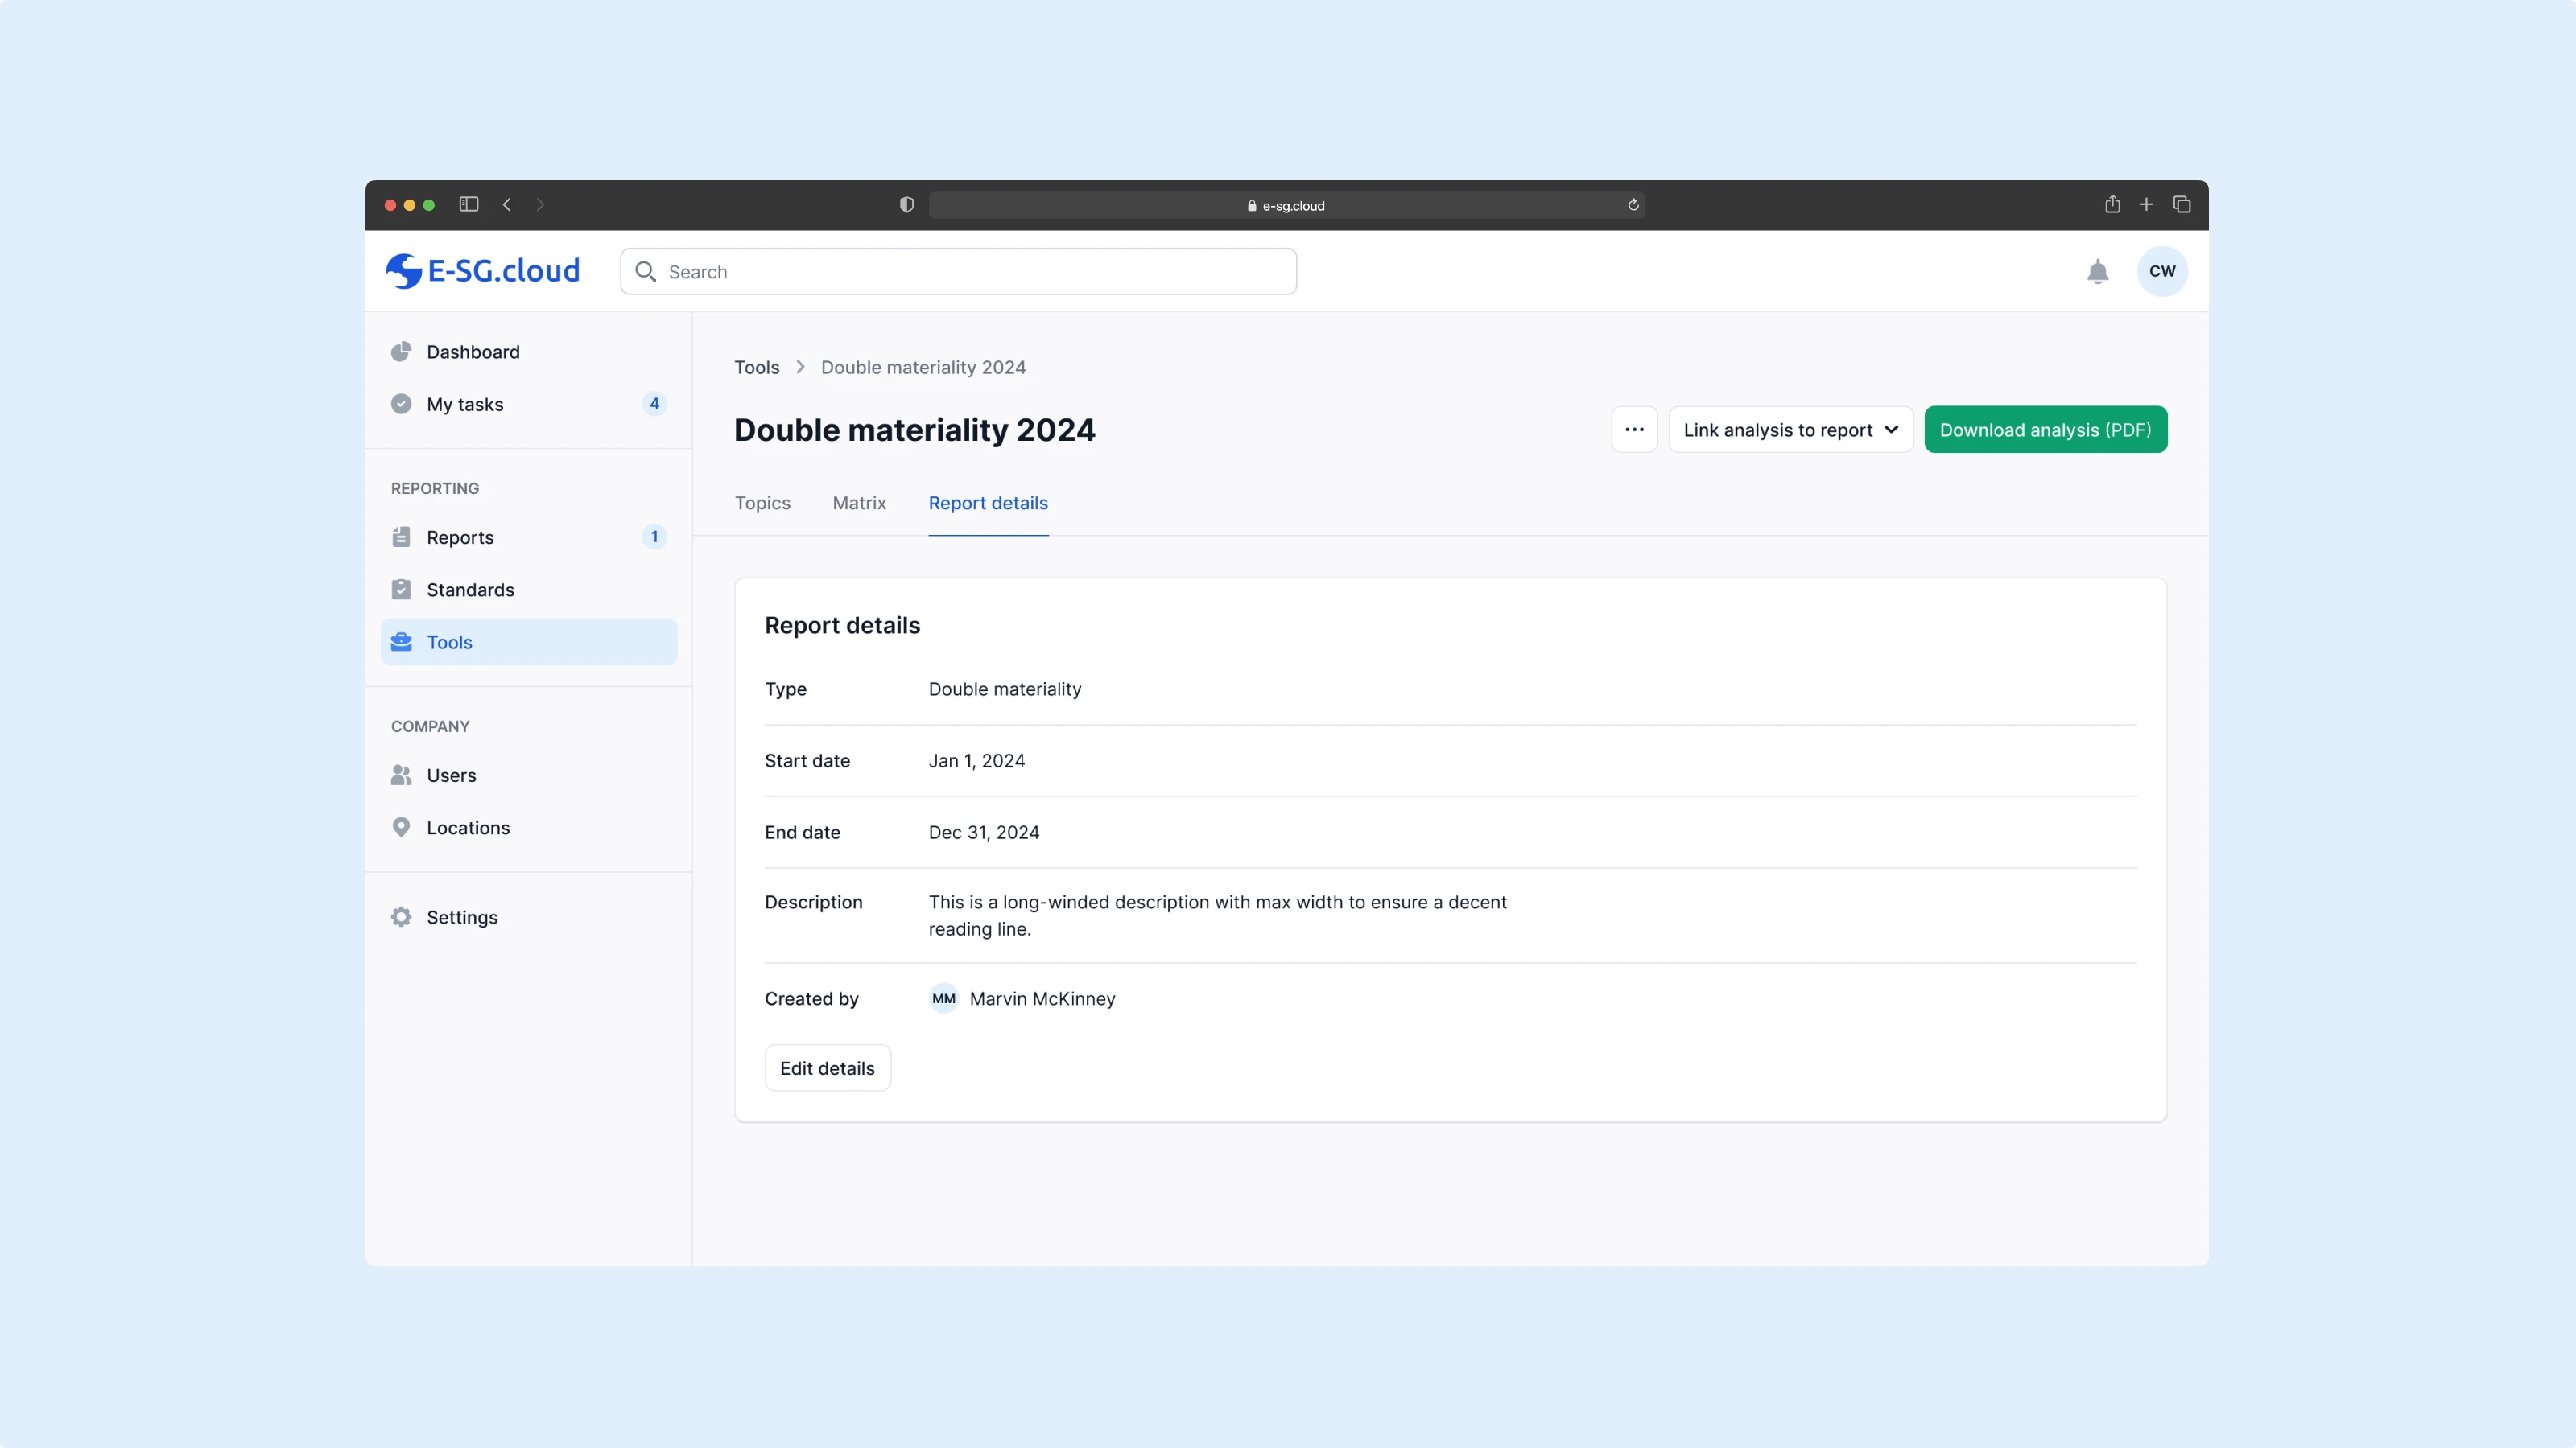Click into the Search field
Screen dimensions: 2576x1448
coord(958,272)
